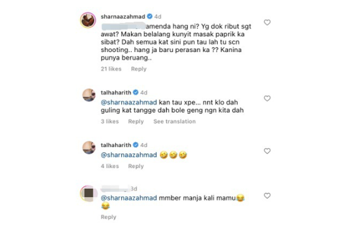Screen dimensions: 359x234
Task: Like talhaharith's 'kan tau xpe' comment heart
Action: pyautogui.click(x=267, y=98)
